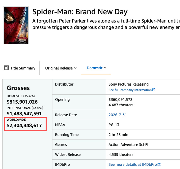Click the domestic gross $815,901,026 amount
The image size is (180, 169).
(x=22, y=102)
